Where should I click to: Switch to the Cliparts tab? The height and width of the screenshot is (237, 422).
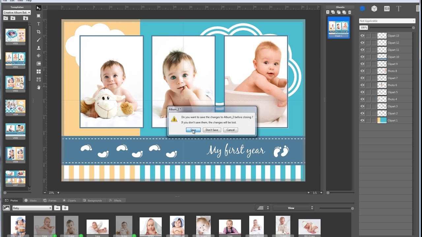coord(70,200)
